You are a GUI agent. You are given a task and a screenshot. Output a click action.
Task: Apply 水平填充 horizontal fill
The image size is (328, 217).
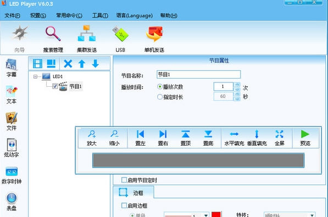point(234,138)
